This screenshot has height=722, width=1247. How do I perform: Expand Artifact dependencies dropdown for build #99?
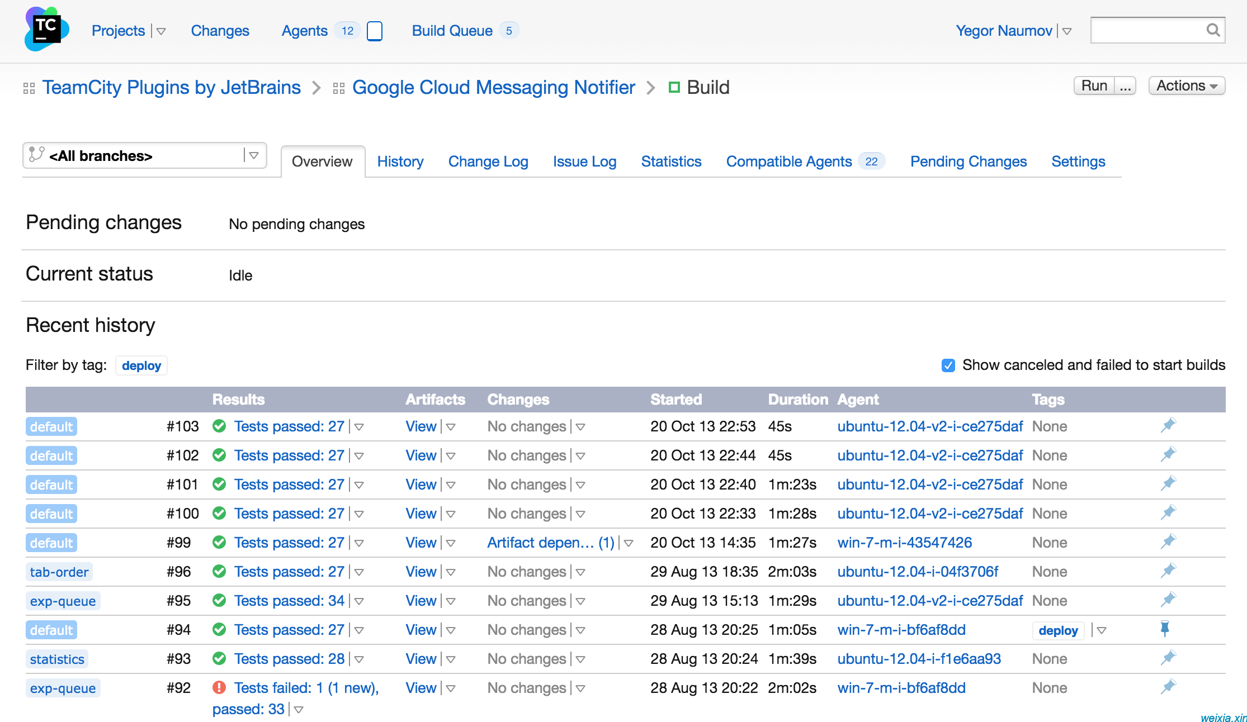[x=629, y=543]
